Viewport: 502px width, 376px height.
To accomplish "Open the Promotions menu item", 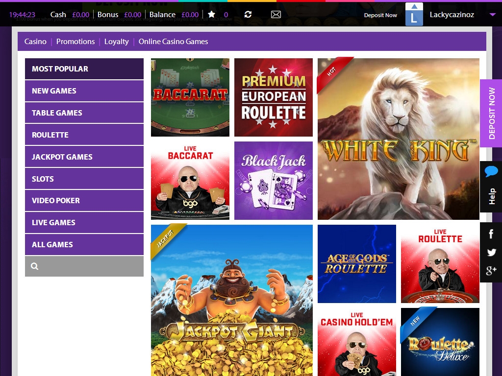I will click(x=75, y=42).
